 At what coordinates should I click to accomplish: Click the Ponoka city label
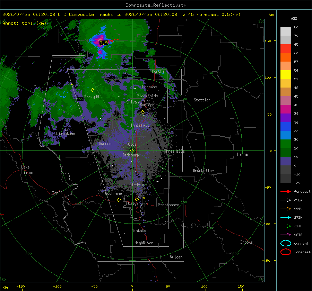tap(158, 71)
